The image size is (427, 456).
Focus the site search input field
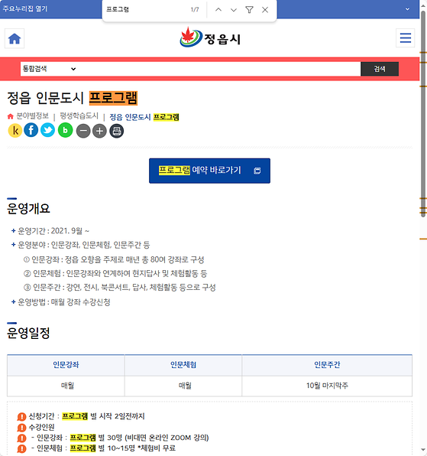pos(219,69)
